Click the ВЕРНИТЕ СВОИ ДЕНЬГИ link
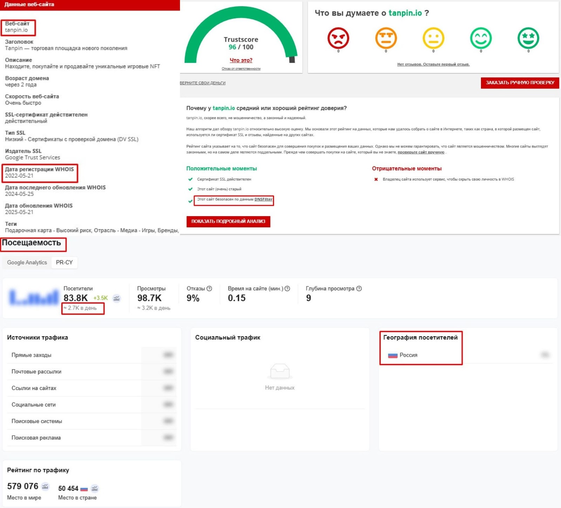The image size is (561, 508). (203, 83)
